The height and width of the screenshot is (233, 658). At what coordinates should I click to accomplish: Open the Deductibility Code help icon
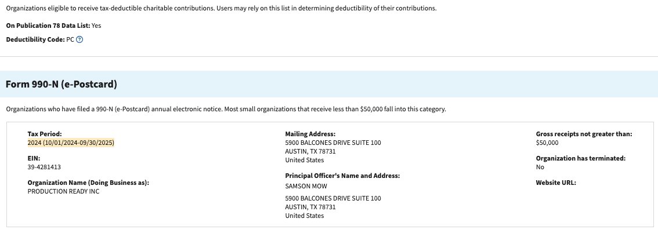pyautogui.click(x=79, y=40)
